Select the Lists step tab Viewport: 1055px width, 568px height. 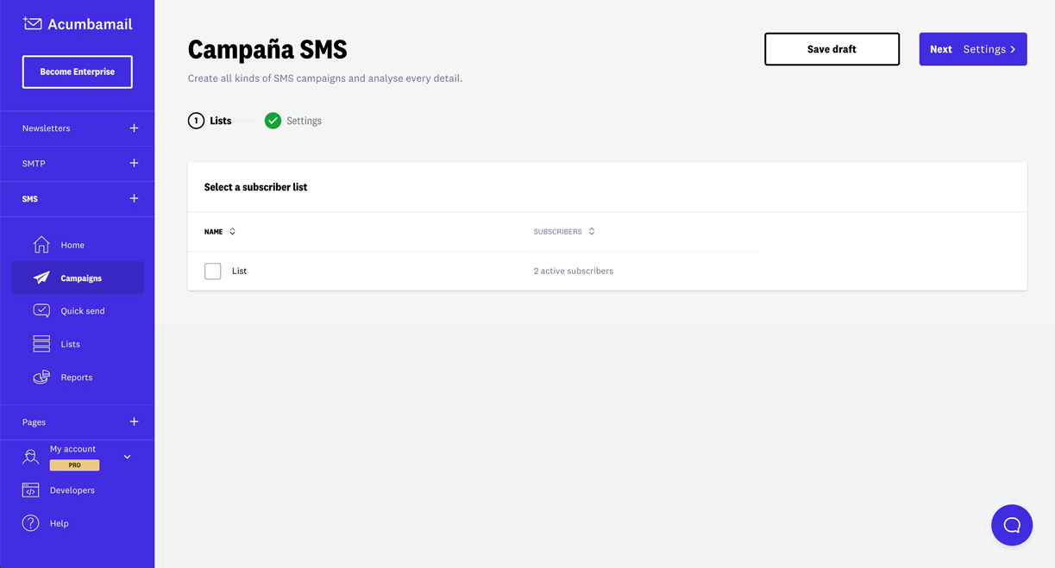tap(210, 121)
